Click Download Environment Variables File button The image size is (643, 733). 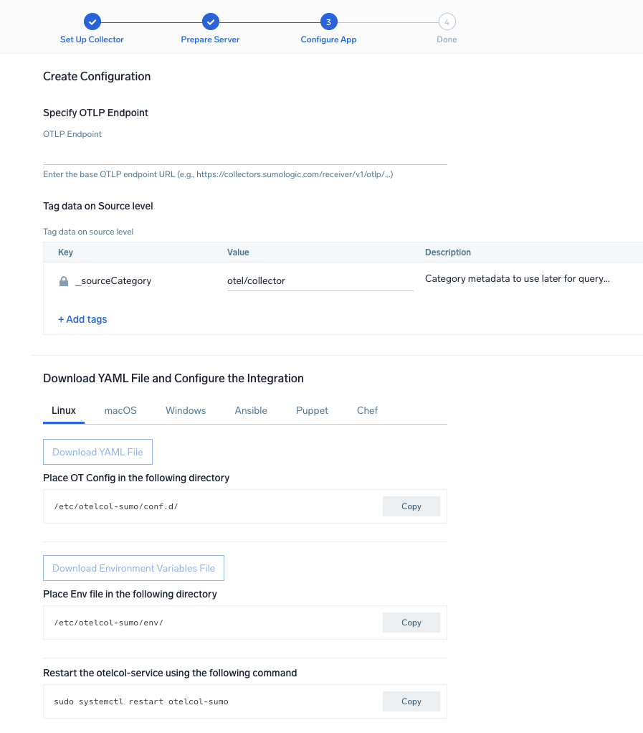[133, 568]
